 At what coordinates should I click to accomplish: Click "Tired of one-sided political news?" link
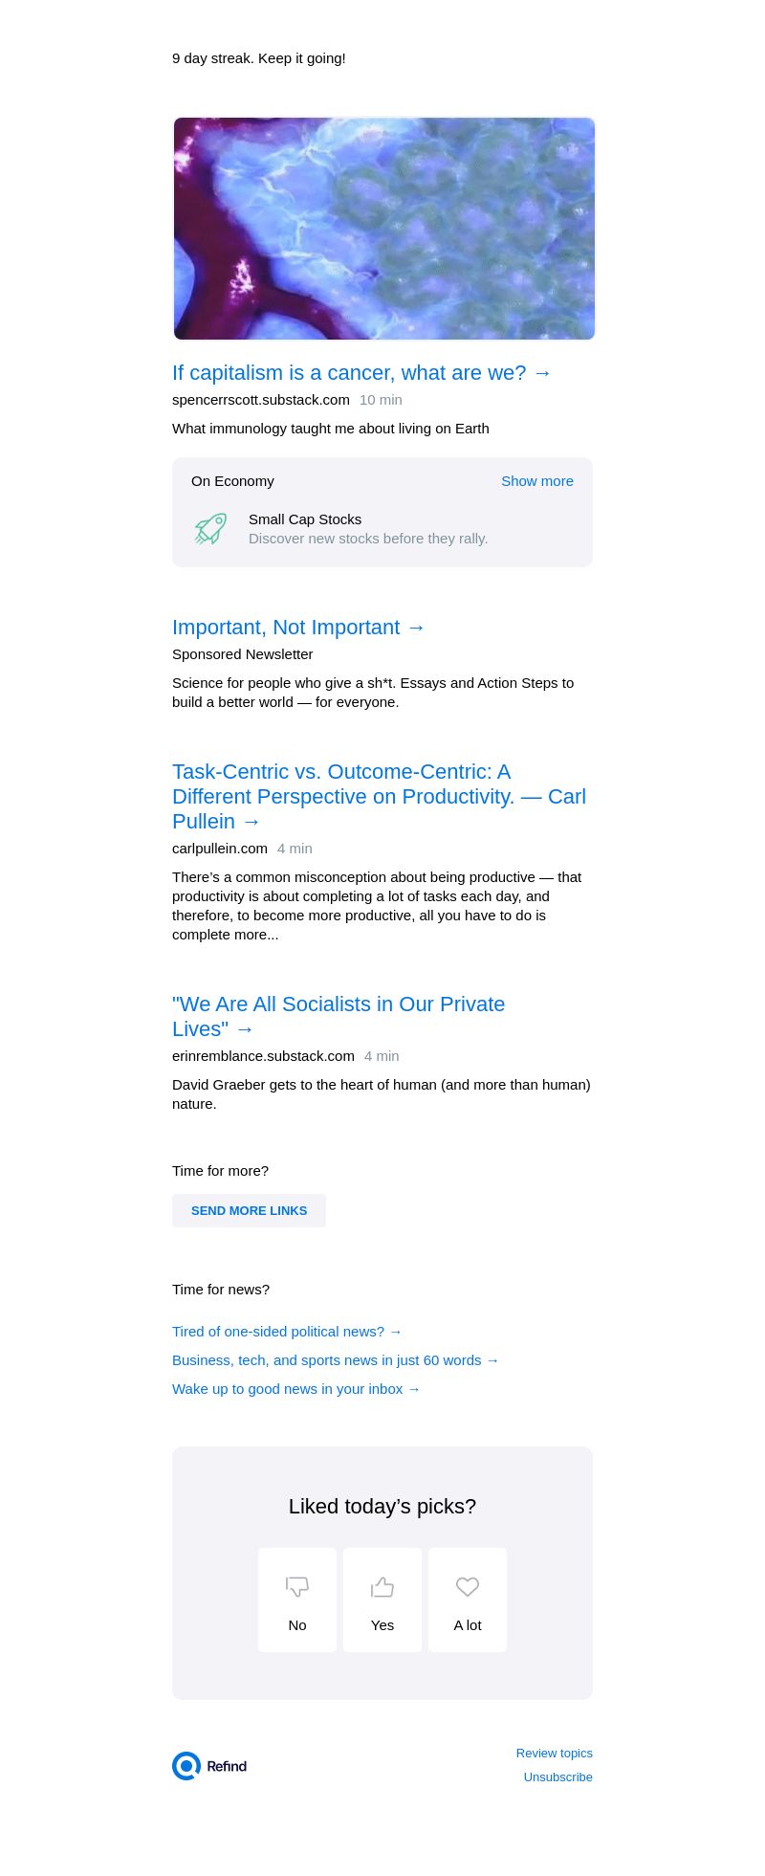(287, 1332)
